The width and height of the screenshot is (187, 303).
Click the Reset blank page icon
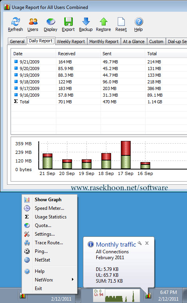121,22
